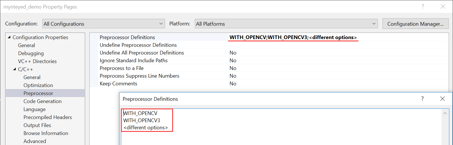Close the Preprocessor Definitions dialog
This screenshot has width=453, height=145.
[442, 99]
